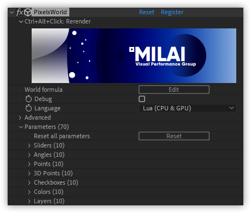
Task: Toggle the Language stopwatch icon
Action: (x=28, y=108)
